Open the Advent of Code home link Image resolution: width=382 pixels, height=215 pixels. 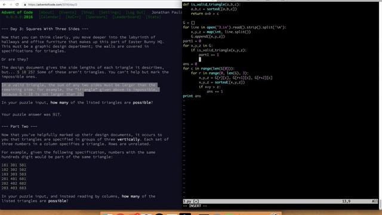pos(17,12)
